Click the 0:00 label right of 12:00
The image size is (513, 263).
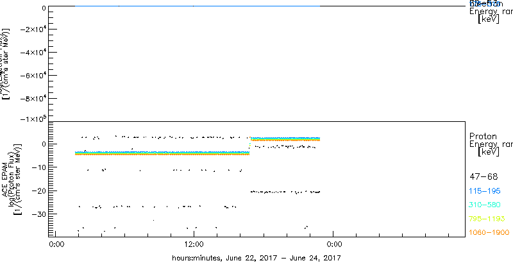333,244
